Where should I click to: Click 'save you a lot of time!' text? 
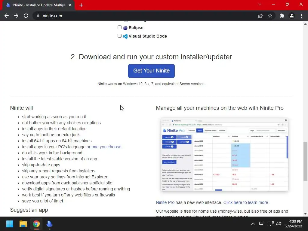pyautogui.click(x=43, y=201)
